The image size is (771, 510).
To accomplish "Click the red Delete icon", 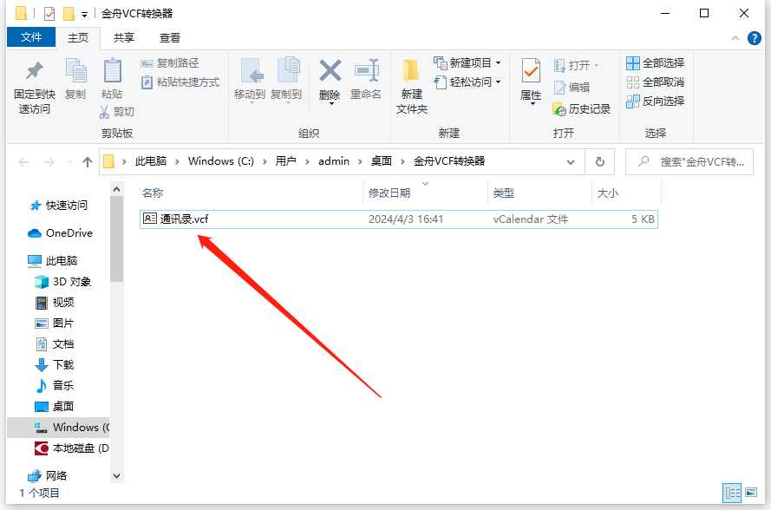I will (330, 71).
